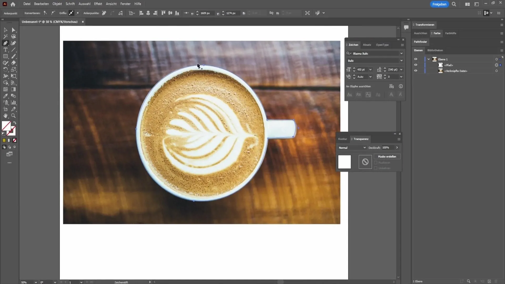The image size is (505, 284).
Task: Select the Pen tool
Action: [5, 43]
